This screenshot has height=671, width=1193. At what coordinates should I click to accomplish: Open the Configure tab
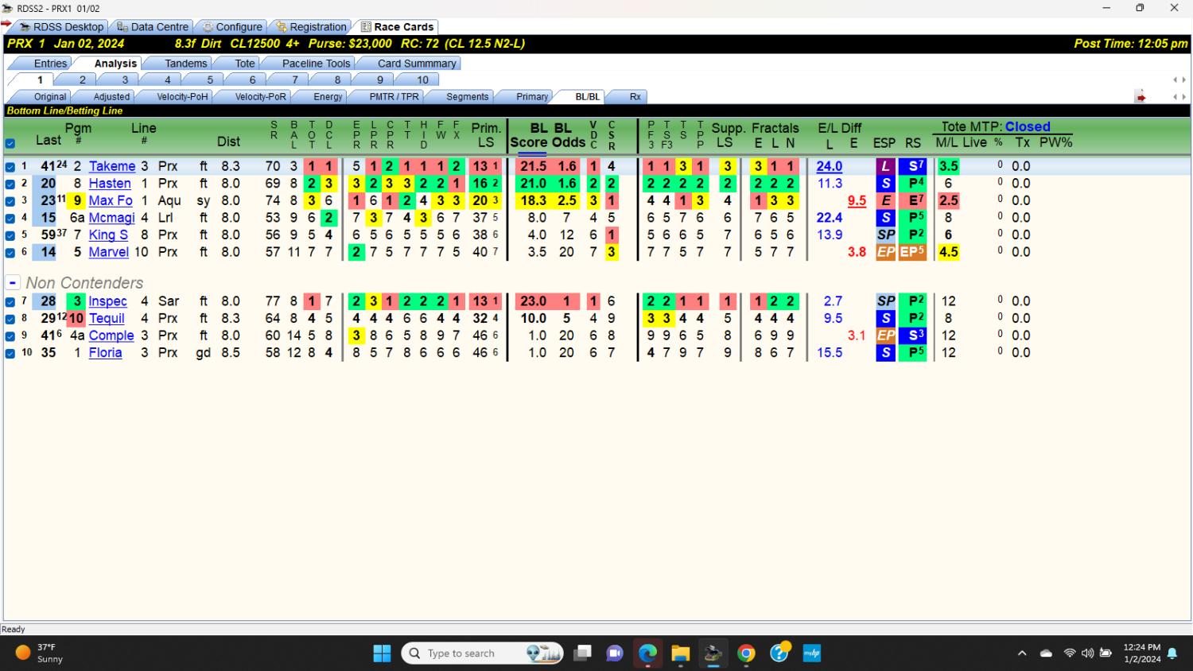(231, 26)
